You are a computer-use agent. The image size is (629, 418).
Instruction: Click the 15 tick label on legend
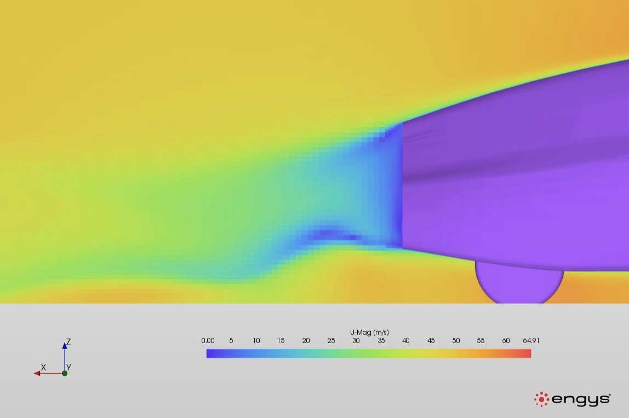click(281, 341)
